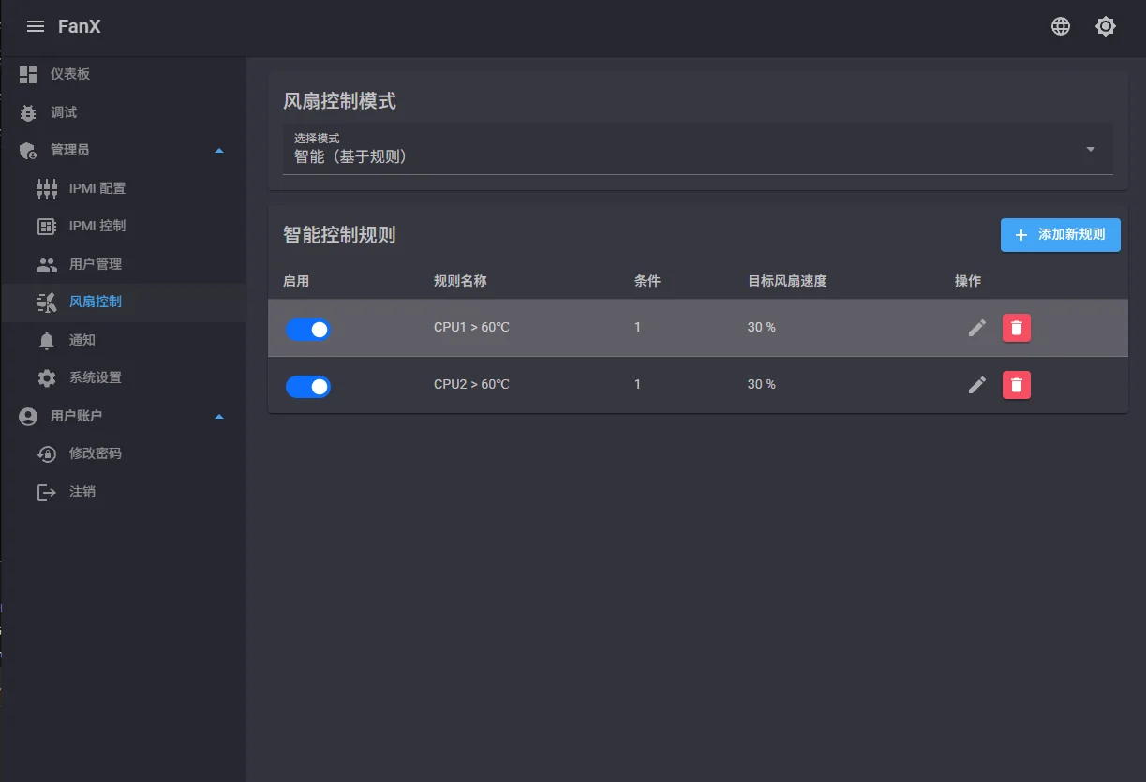This screenshot has width=1146, height=782.
Task: Click the FanX app title
Action: tap(80, 26)
